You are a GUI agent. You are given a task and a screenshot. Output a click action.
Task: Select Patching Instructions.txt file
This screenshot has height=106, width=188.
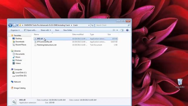(x=47, y=45)
